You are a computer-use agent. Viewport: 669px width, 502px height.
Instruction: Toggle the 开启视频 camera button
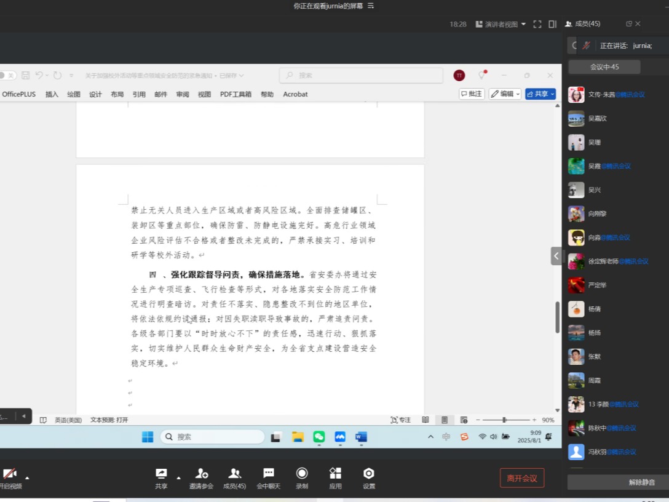click(x=10, y=479)
